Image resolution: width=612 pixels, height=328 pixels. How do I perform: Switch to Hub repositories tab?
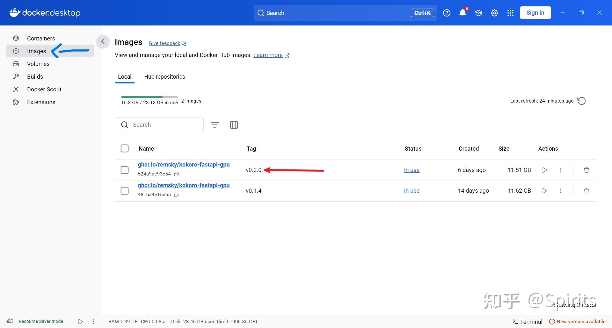(164, 77)
